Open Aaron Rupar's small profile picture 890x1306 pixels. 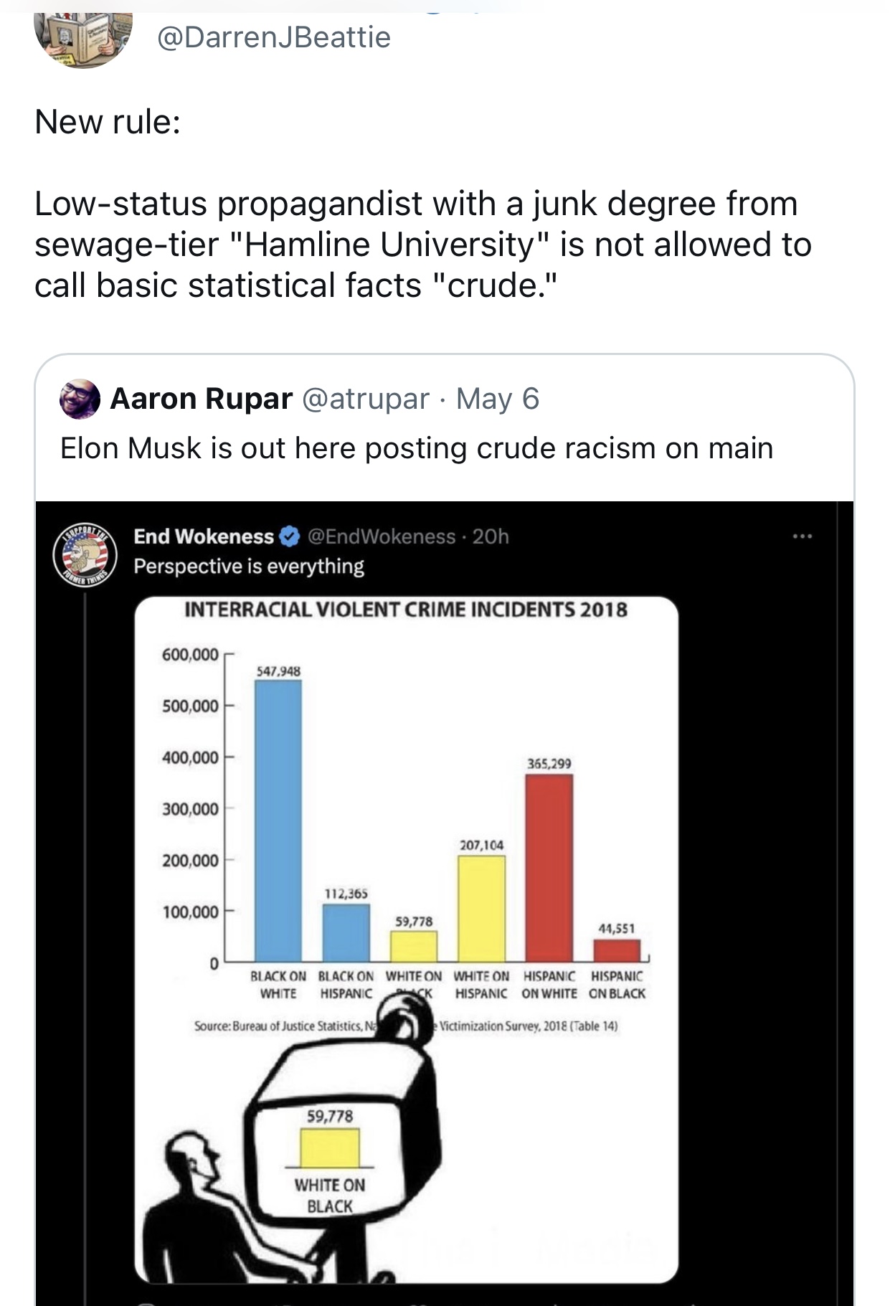click(80, 399)
